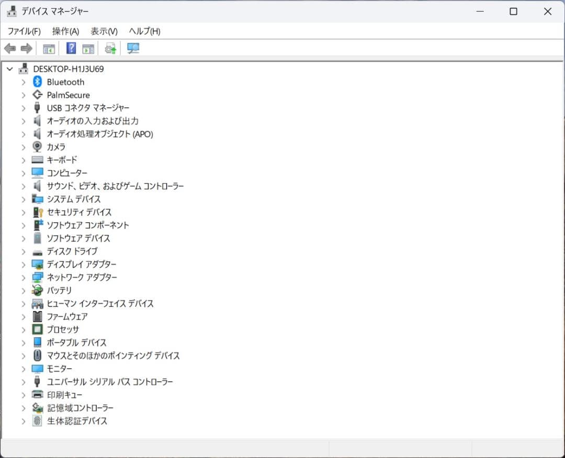Image resolution: width=565 pixels, height=458 pixels.
Task: Select the プロセッサ processor icon
Action: (x=37, y=329)
